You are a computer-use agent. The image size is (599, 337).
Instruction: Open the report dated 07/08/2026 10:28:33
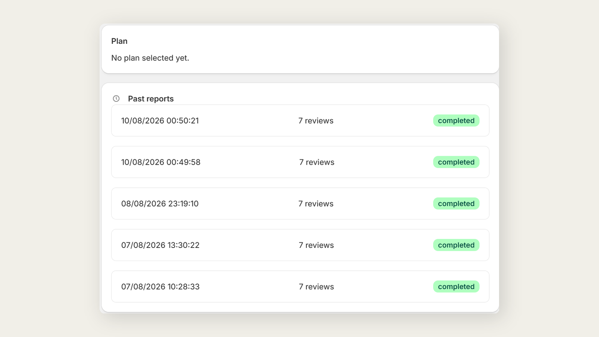[x=300, y=286]
